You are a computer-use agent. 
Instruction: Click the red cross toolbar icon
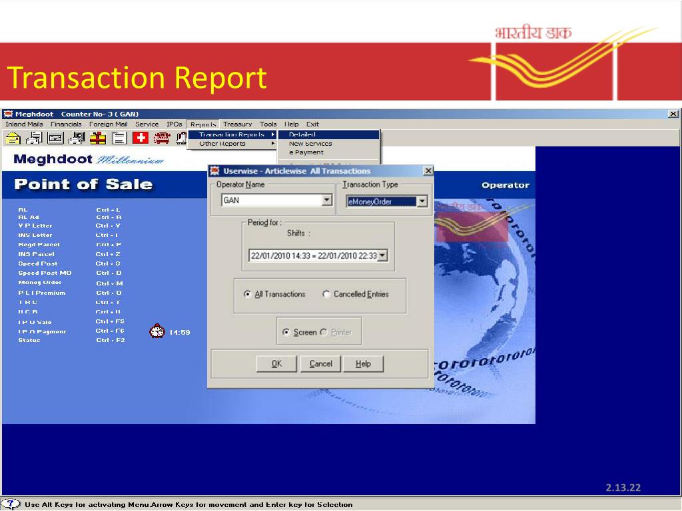[x=141, y=138]
